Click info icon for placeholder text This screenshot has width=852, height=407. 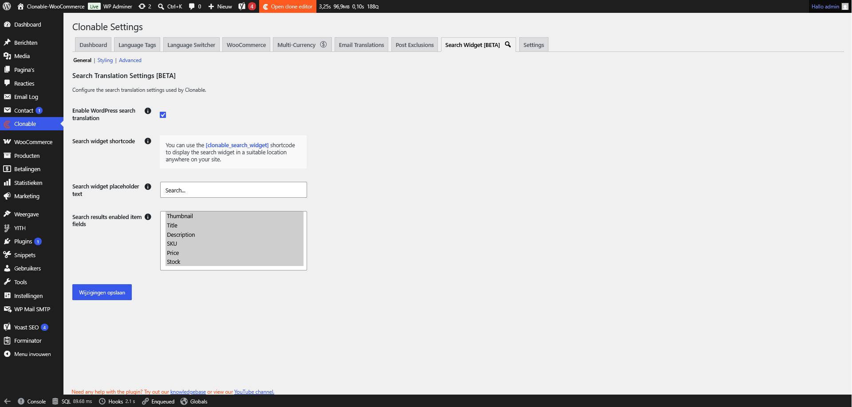coord(148,187)
